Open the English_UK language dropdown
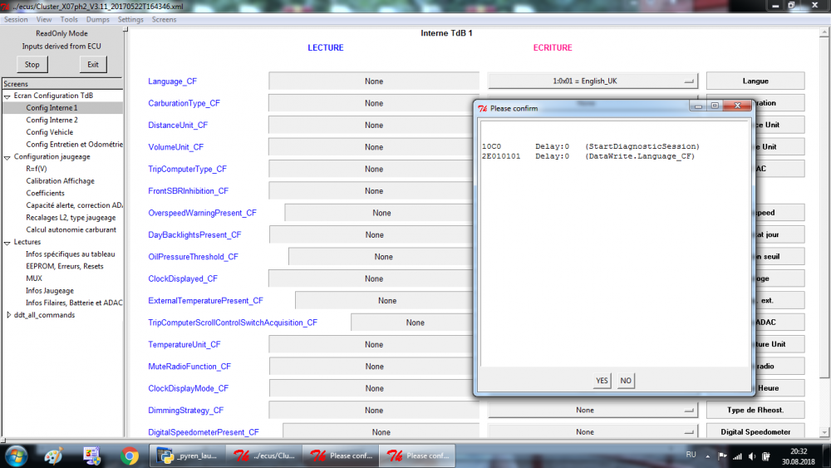The width and height of the screenshot is (831, 468). [593, 81]
